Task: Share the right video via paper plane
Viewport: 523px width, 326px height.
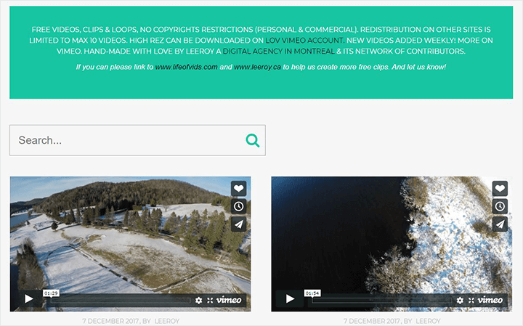Action: tap(500, 224)
